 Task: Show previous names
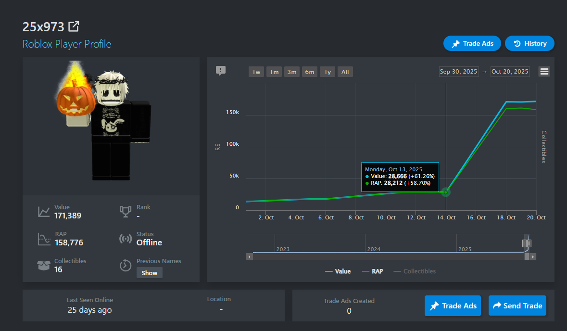point(150,273)
